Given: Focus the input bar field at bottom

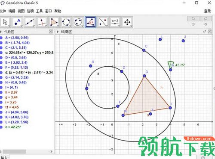Looking at the screenshot, I should [103, 157].
